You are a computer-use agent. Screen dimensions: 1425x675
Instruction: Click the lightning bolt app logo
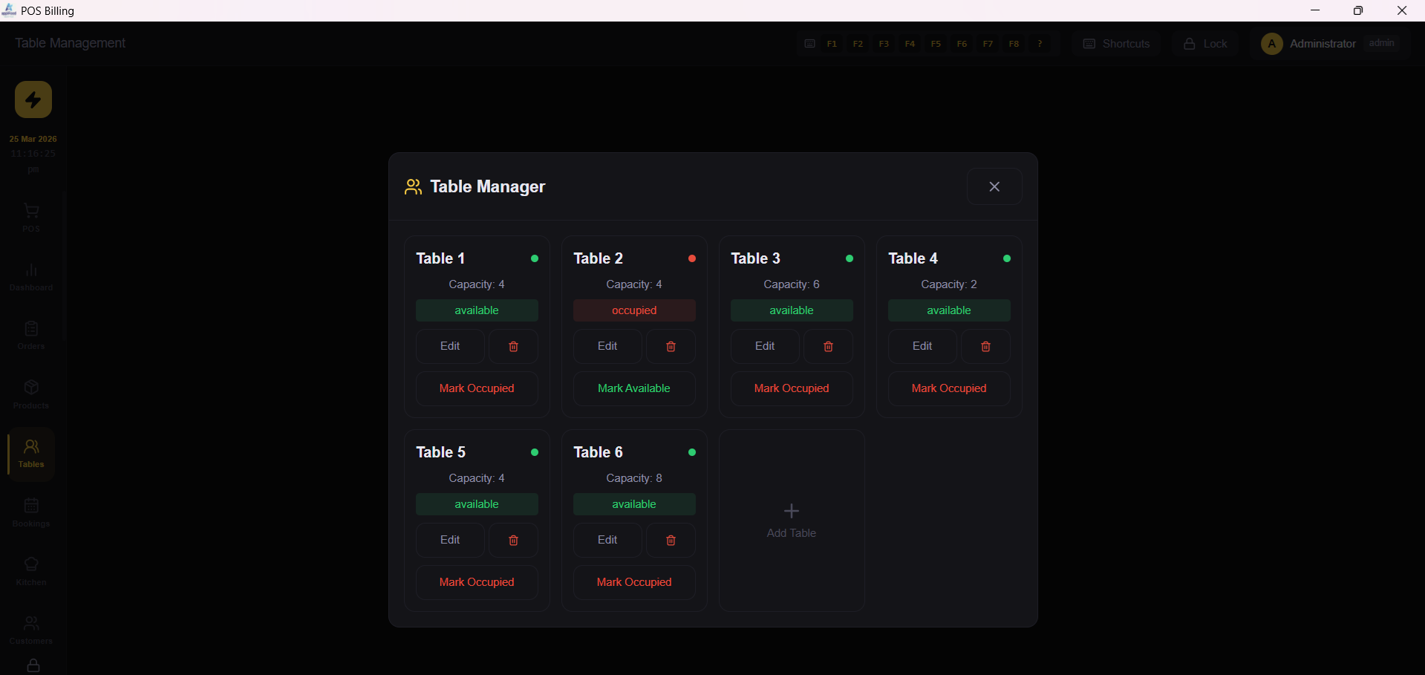tap(33, 100)
